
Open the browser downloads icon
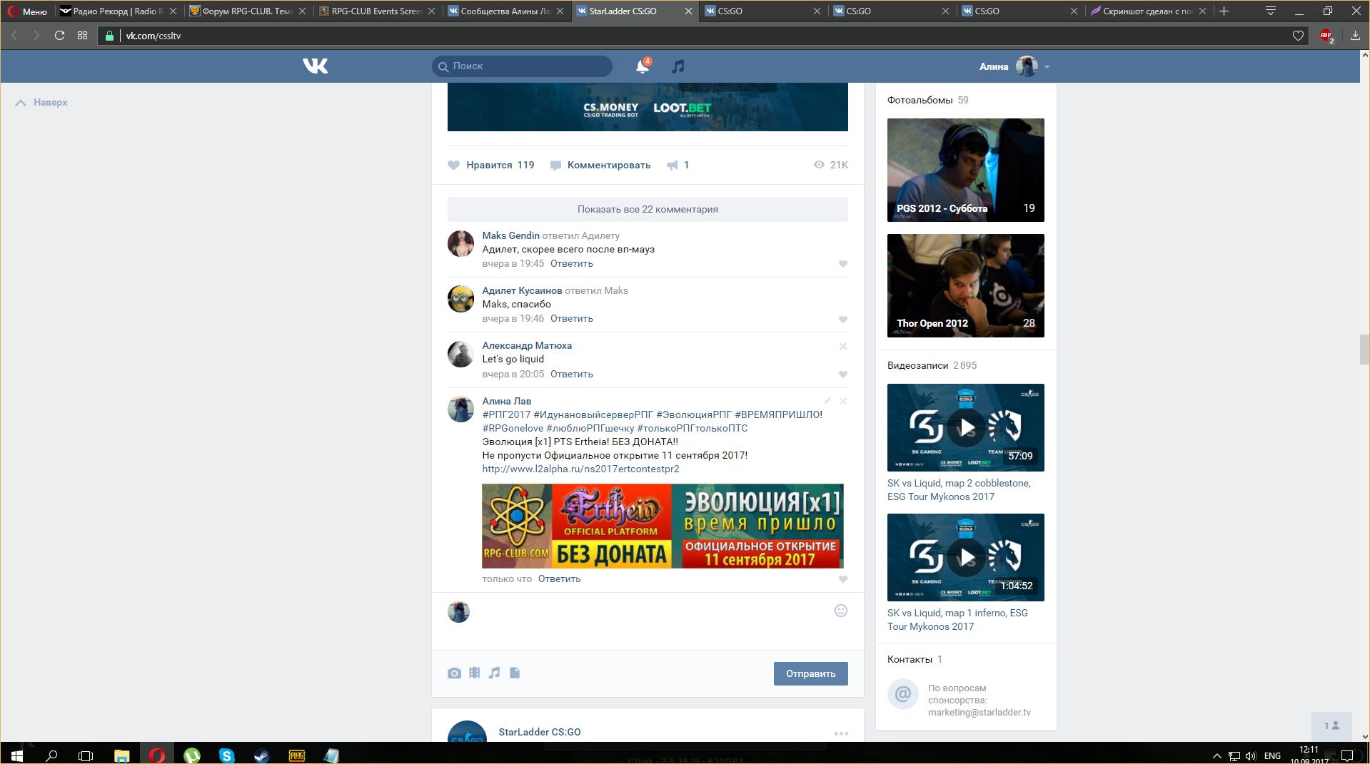point(1354,36)
